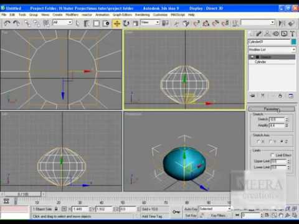Click the time slider showing 0 / 100
The height and width of the screenshot is (224, 299).
click(x=22, y=194)
